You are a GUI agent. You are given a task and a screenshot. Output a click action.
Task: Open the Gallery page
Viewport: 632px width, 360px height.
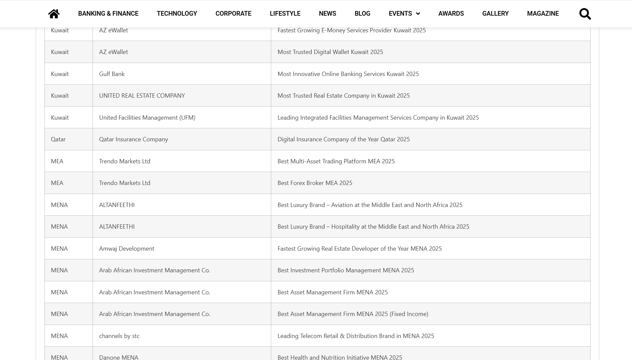495,14
